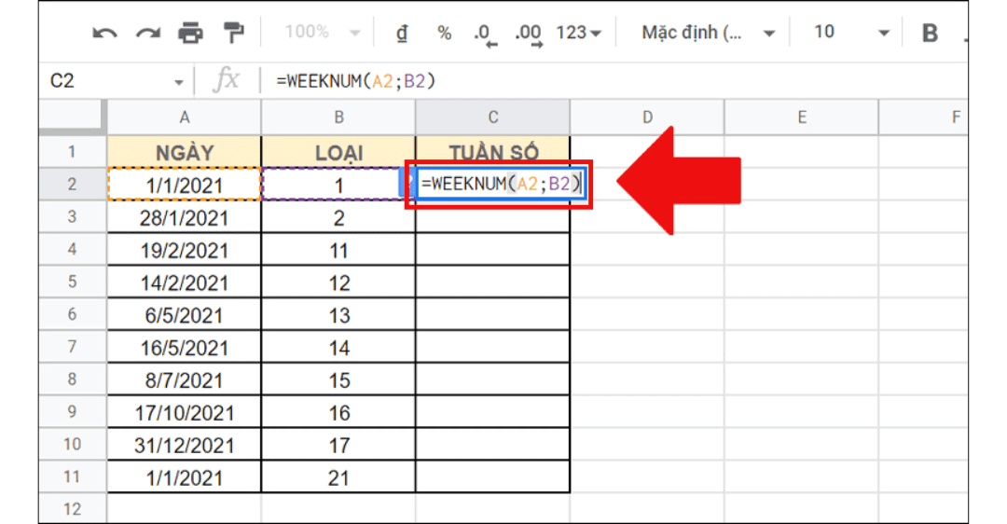Click cell with date 17/10/2021

tap(185, 413)
